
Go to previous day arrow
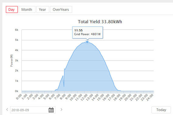pyautogui.click(x=7, y=110)
